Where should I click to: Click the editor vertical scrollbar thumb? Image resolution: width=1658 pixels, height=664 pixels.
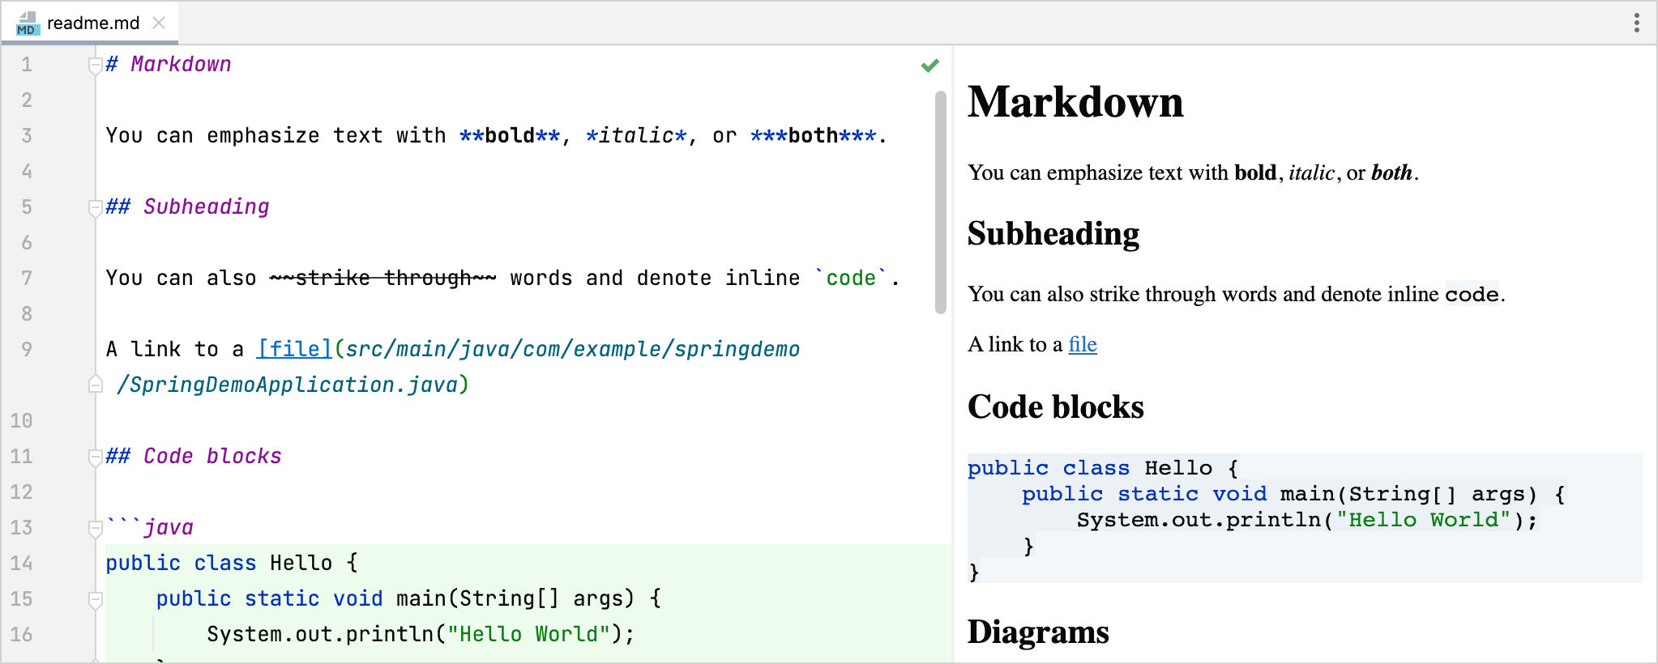click(x=941, y=202)
